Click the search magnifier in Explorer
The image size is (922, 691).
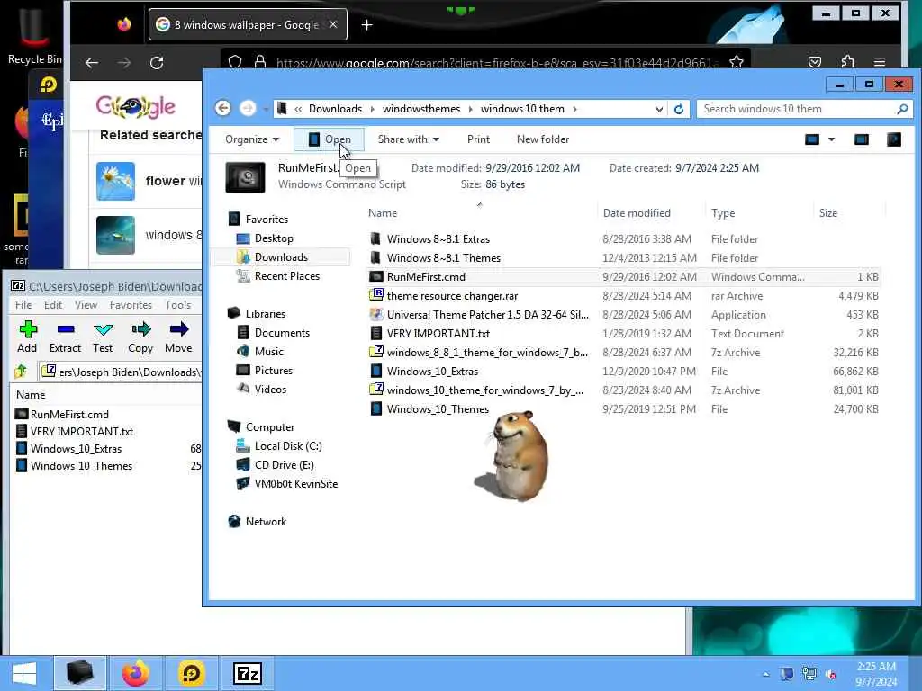tap(902, 109)
